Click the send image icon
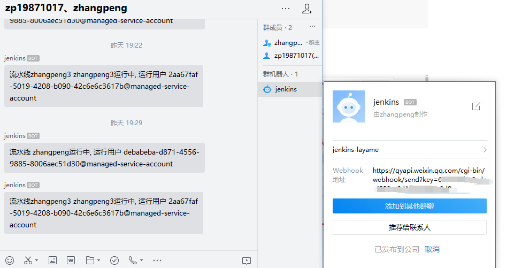This screenshot has width=514, height=268. coord(52,261)
